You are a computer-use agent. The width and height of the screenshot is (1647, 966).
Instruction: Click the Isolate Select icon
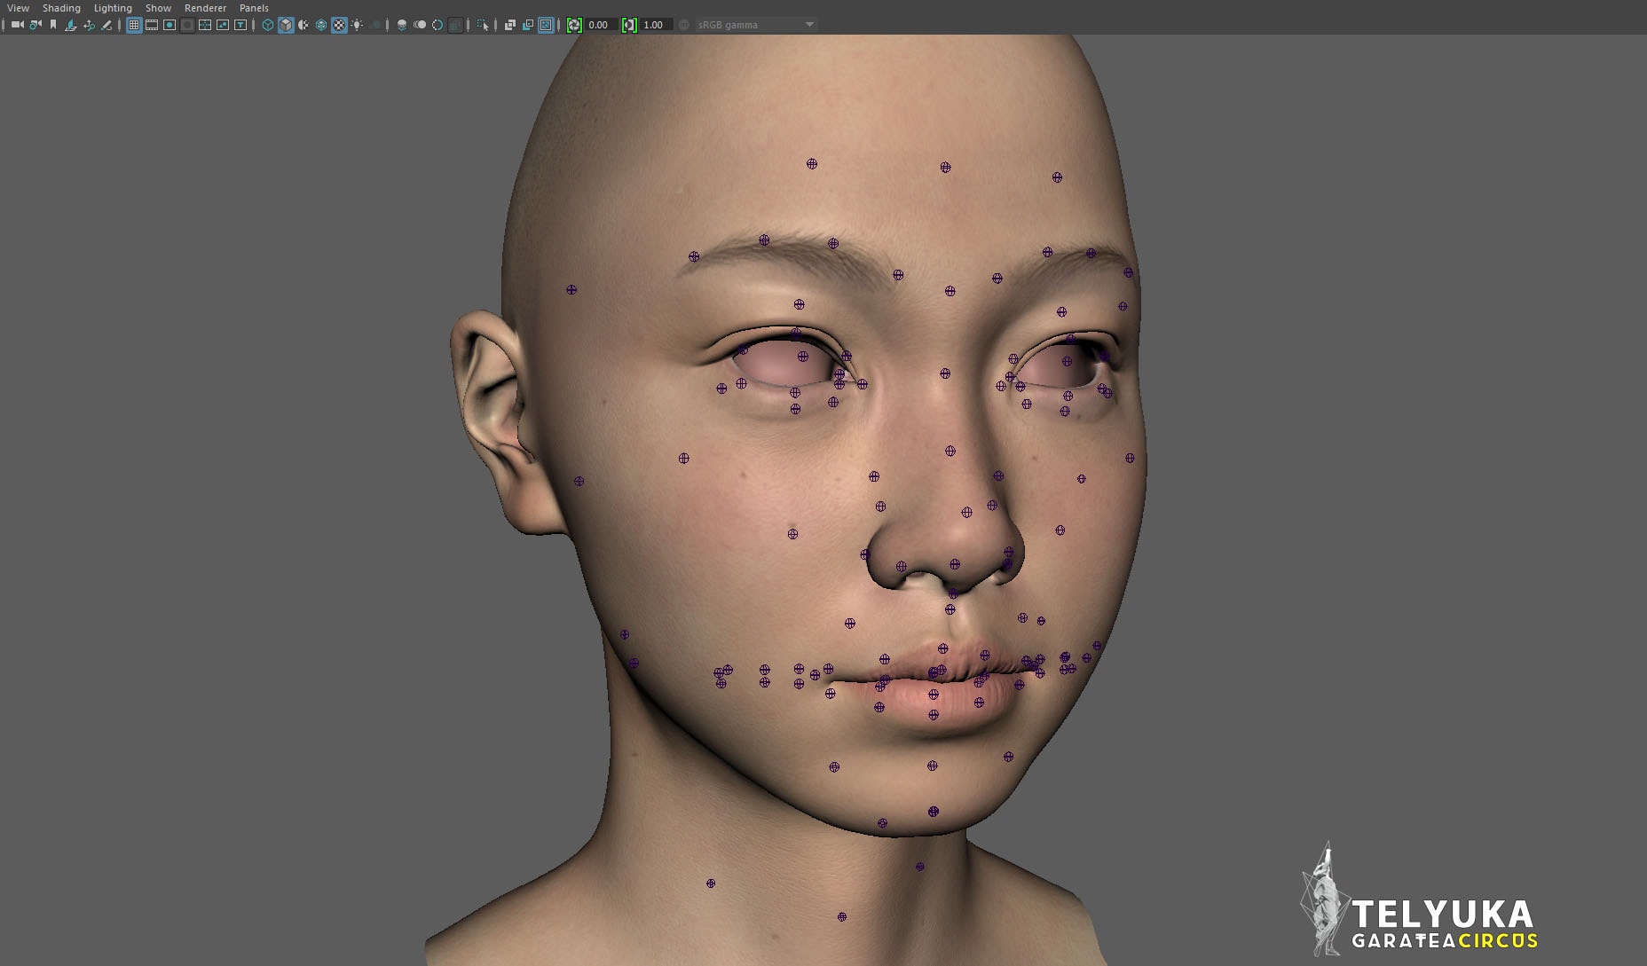click(483, 25)
